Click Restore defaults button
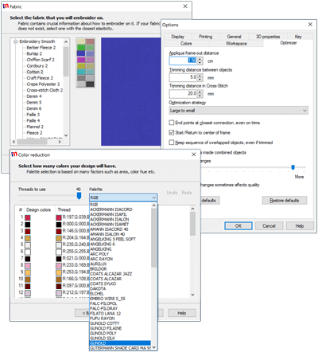Screen dimensions: 318x352 coord(285,201)
